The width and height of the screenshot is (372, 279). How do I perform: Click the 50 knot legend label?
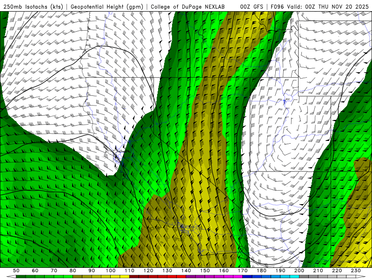tap(16, 271)
